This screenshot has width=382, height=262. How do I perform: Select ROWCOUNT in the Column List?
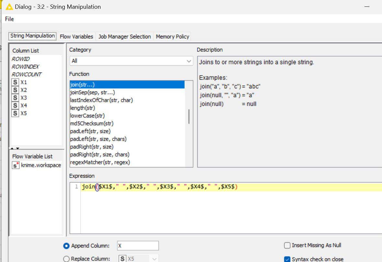click(27, 74)
